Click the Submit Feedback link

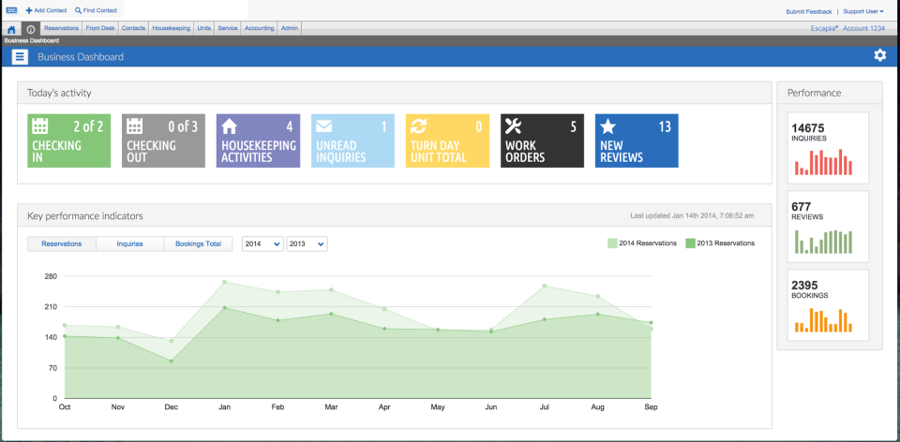coord(808,11)
